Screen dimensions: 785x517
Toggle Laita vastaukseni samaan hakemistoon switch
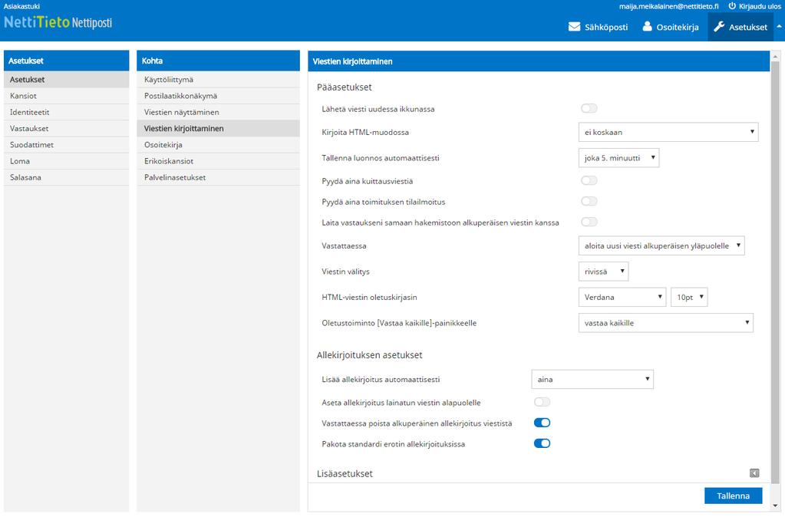pyautogui.click(x=589, y=222)
